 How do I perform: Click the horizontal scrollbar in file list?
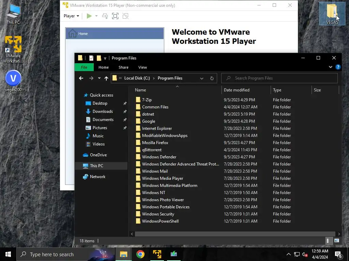[235, 234]
